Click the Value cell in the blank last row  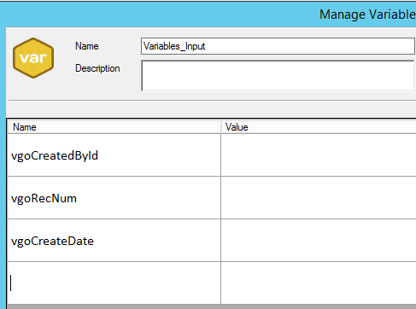(319, 283)
